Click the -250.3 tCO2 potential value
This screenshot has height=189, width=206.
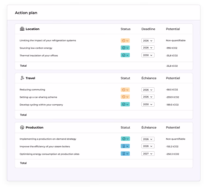tap(172, 154)
